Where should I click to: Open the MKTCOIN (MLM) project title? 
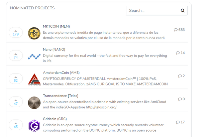[x=56, y=26]
